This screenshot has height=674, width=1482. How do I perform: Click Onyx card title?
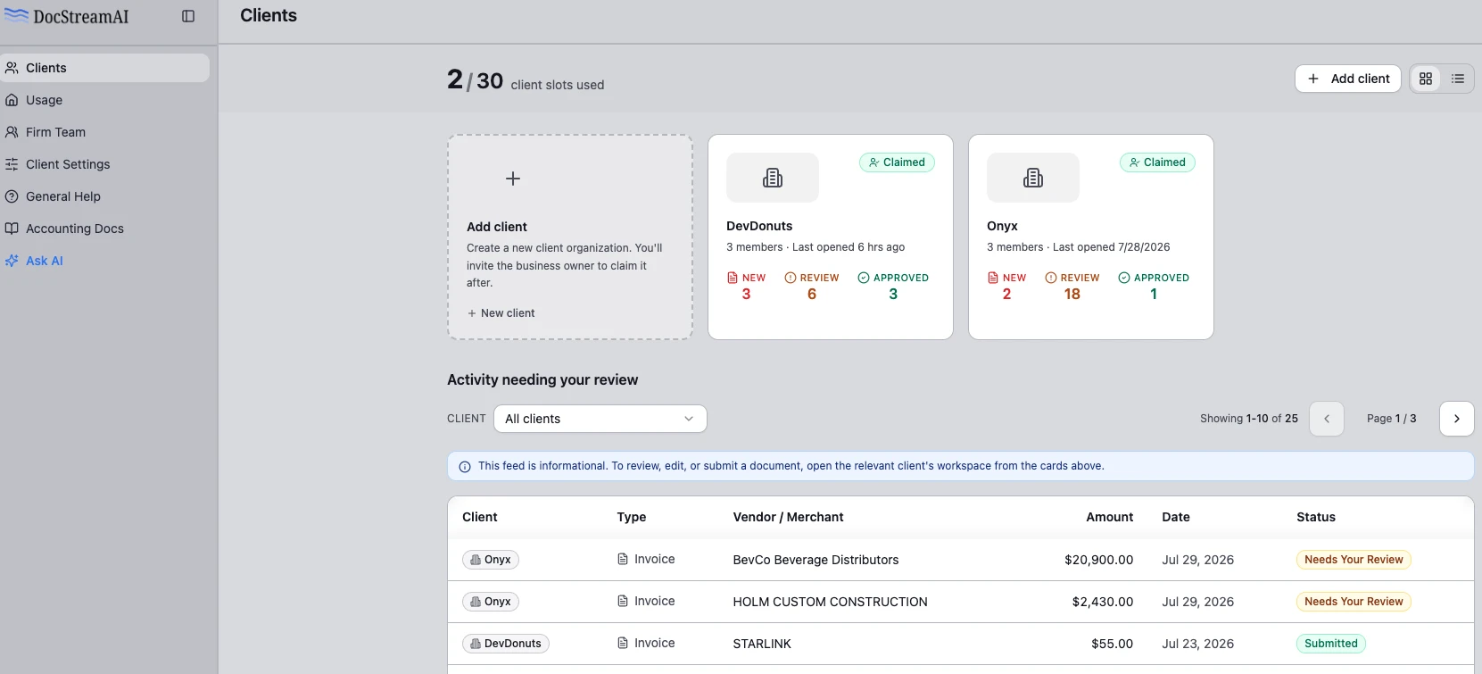1002,226
